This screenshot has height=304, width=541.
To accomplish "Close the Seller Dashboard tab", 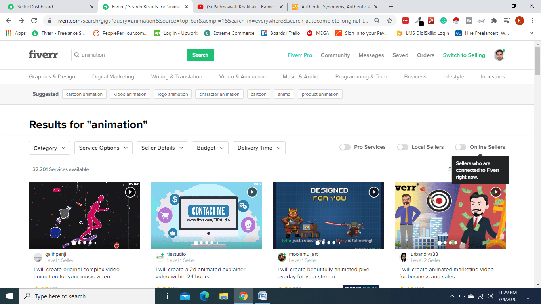I will point(92,7).
